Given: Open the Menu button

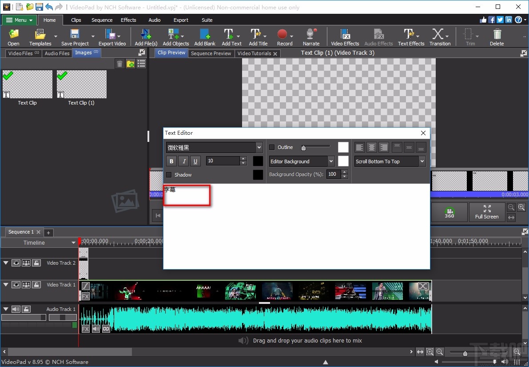Looking at the screenshot, I should pos(19,20).
